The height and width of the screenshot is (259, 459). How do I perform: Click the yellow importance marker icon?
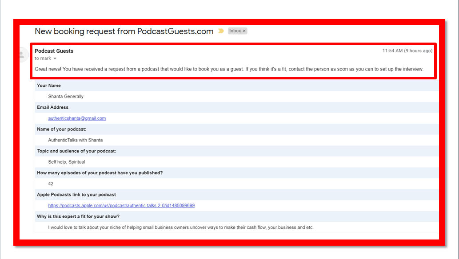click(x=221, y=31)
